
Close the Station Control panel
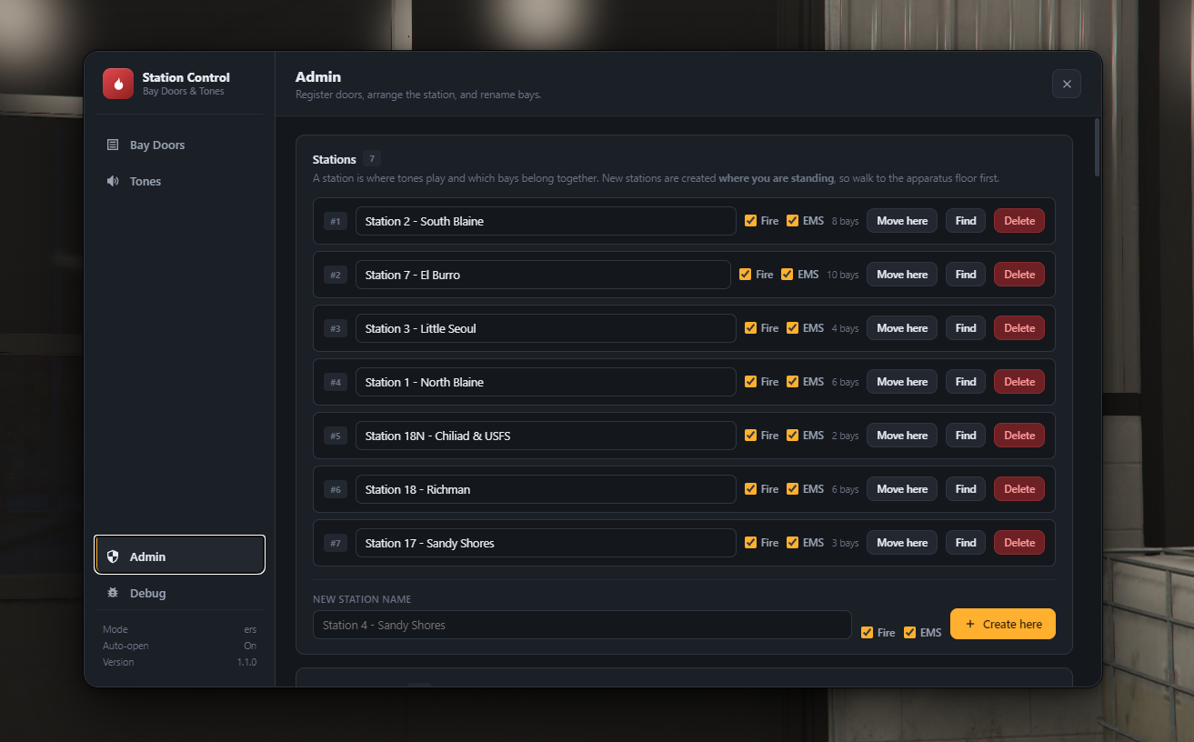coord(1067,84)
